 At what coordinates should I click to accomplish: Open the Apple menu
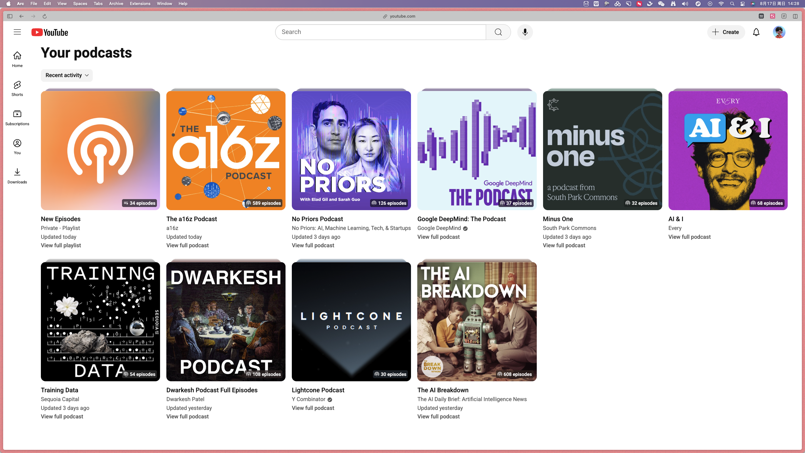[x=8, y=4]
